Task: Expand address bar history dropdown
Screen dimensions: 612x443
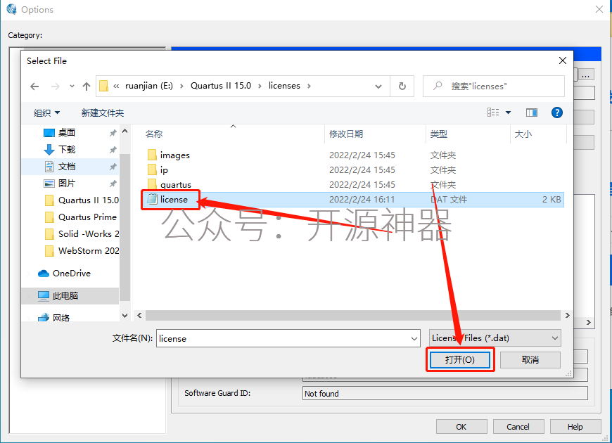Action: (x=378, y=86)
